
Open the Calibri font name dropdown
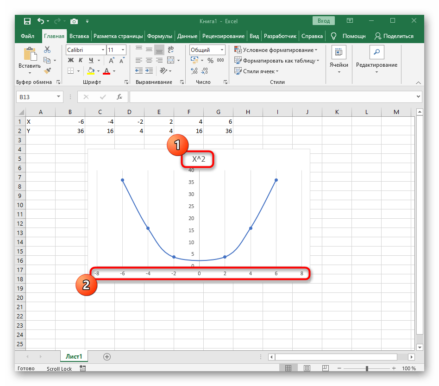click(103, 50)
